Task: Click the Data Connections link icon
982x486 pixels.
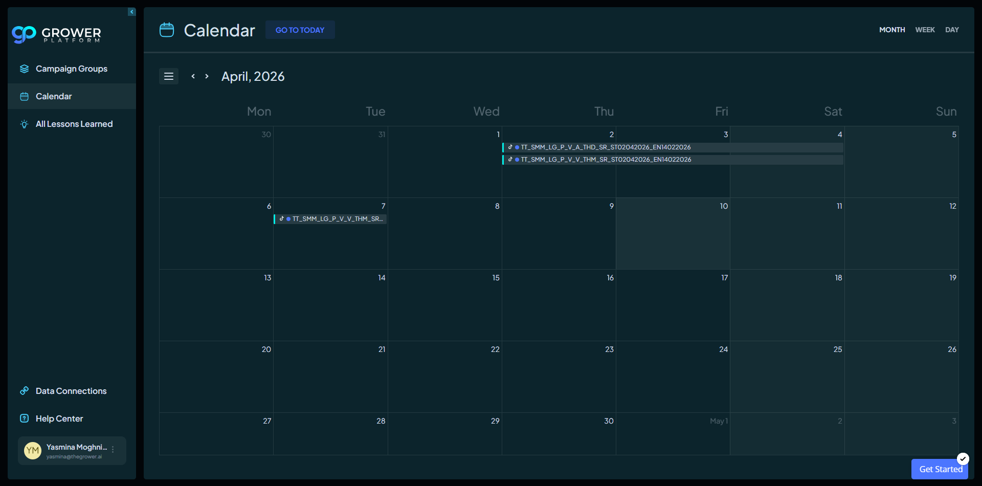Action: [x=24, y=391]
